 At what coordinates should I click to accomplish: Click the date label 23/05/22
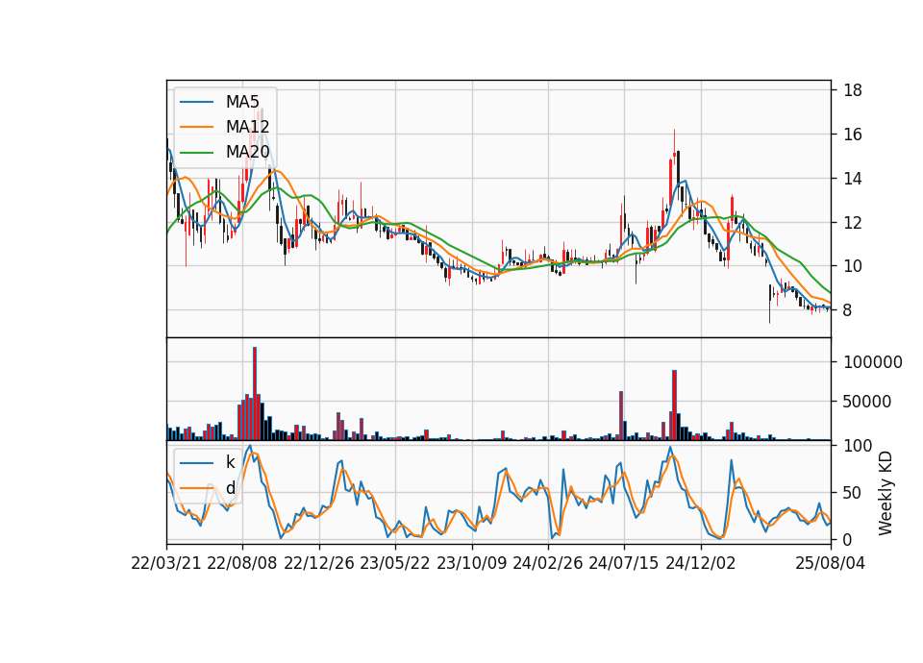click(395, 563)
